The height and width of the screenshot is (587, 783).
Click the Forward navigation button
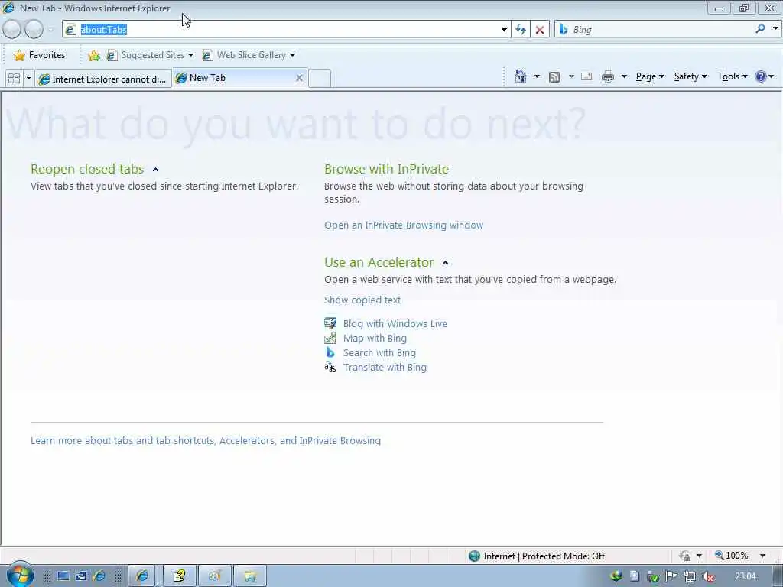[34, 30]
